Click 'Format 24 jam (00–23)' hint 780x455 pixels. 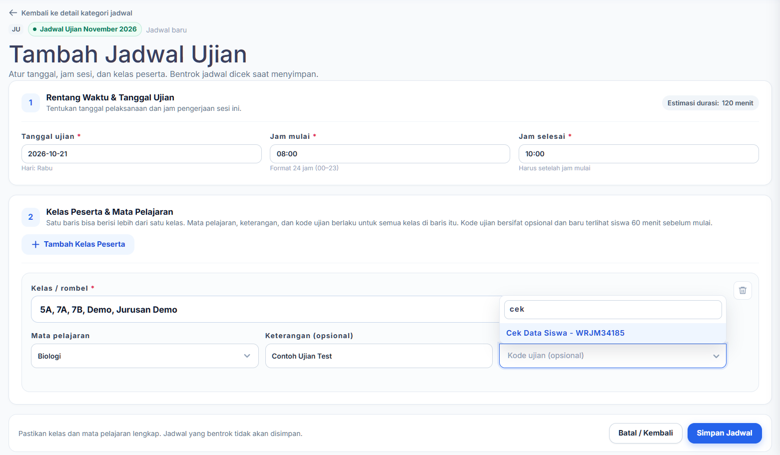tap(304, 168)
